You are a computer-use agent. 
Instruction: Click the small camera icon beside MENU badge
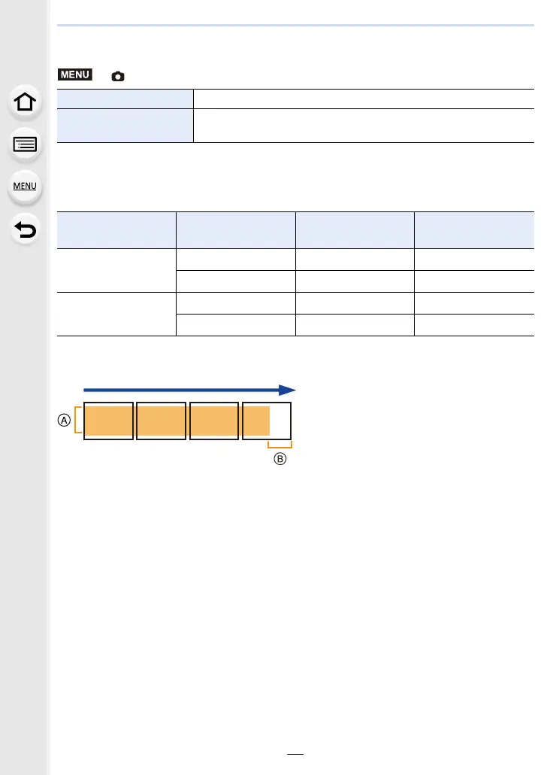click(x=118, y=76)
